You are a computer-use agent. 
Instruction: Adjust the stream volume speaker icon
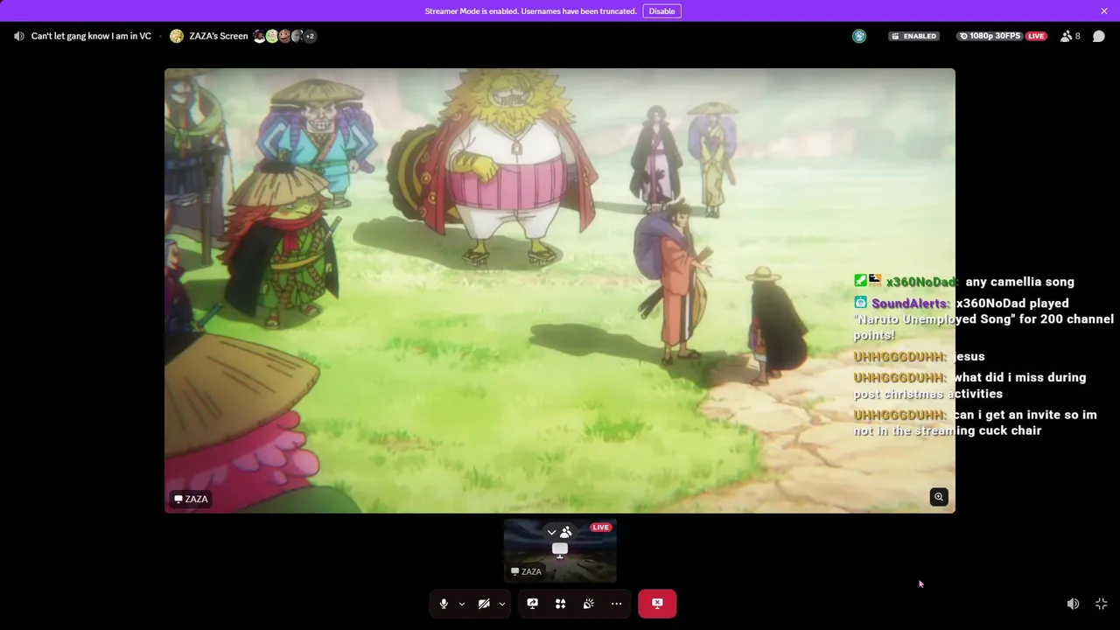1073,604
